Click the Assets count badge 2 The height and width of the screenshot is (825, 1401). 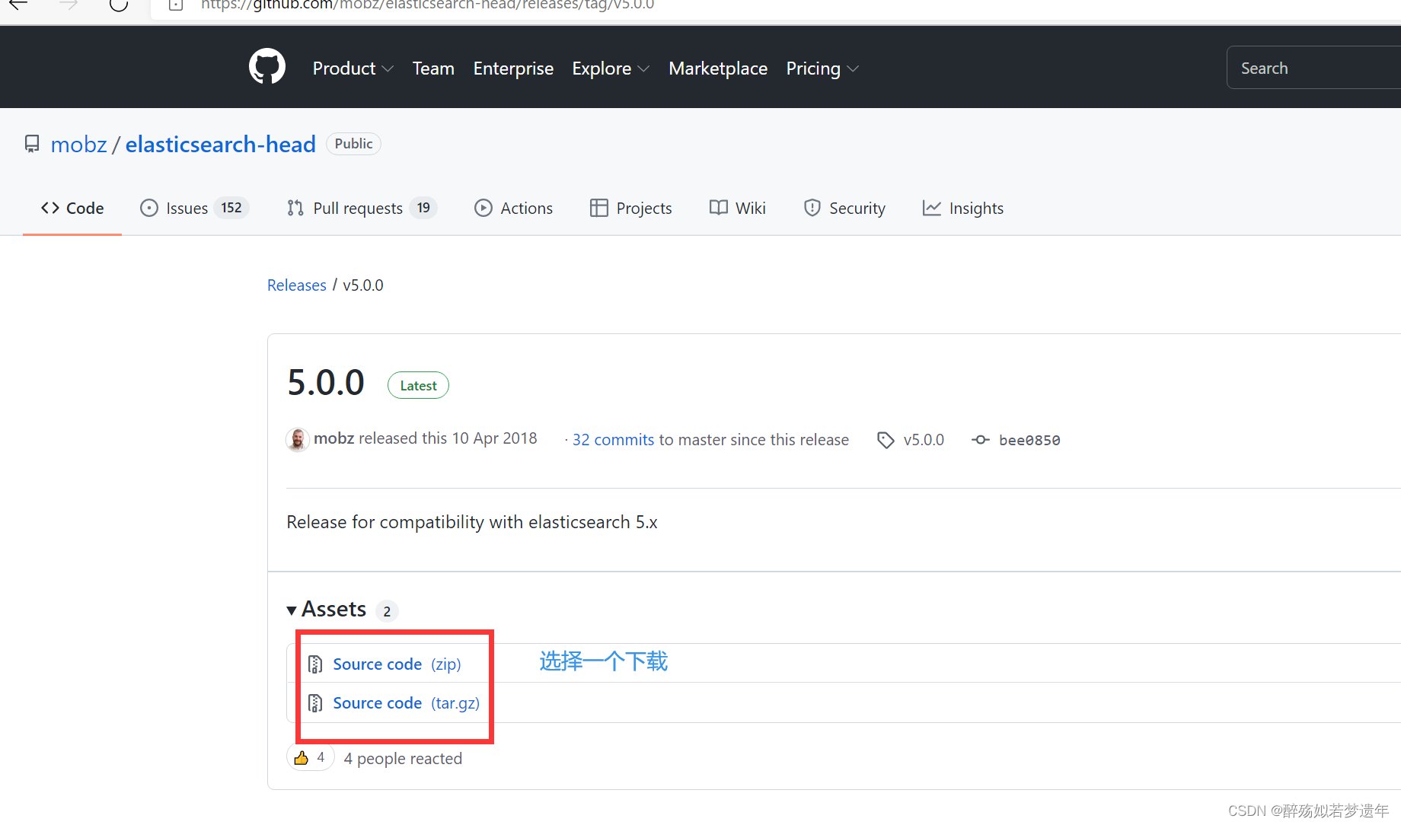pos(387,611)
